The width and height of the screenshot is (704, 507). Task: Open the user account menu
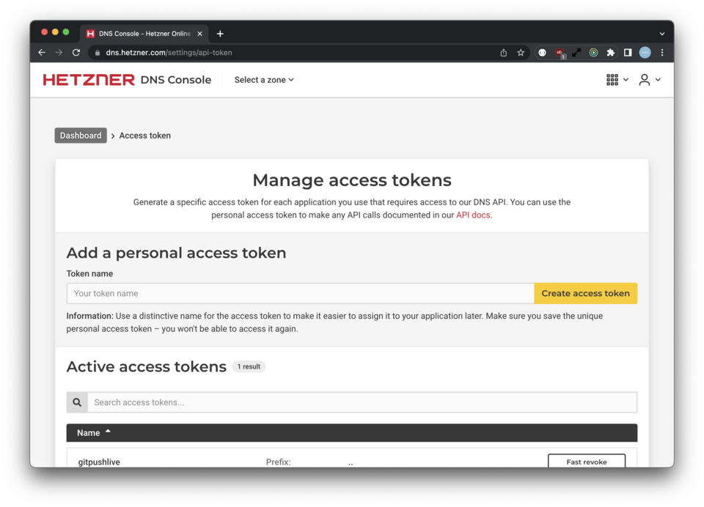click(x=649, y=79)
